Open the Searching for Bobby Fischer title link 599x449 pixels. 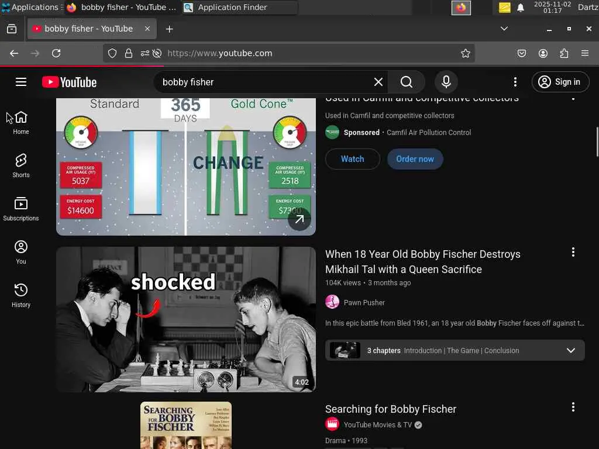click(x=390, y=409)
